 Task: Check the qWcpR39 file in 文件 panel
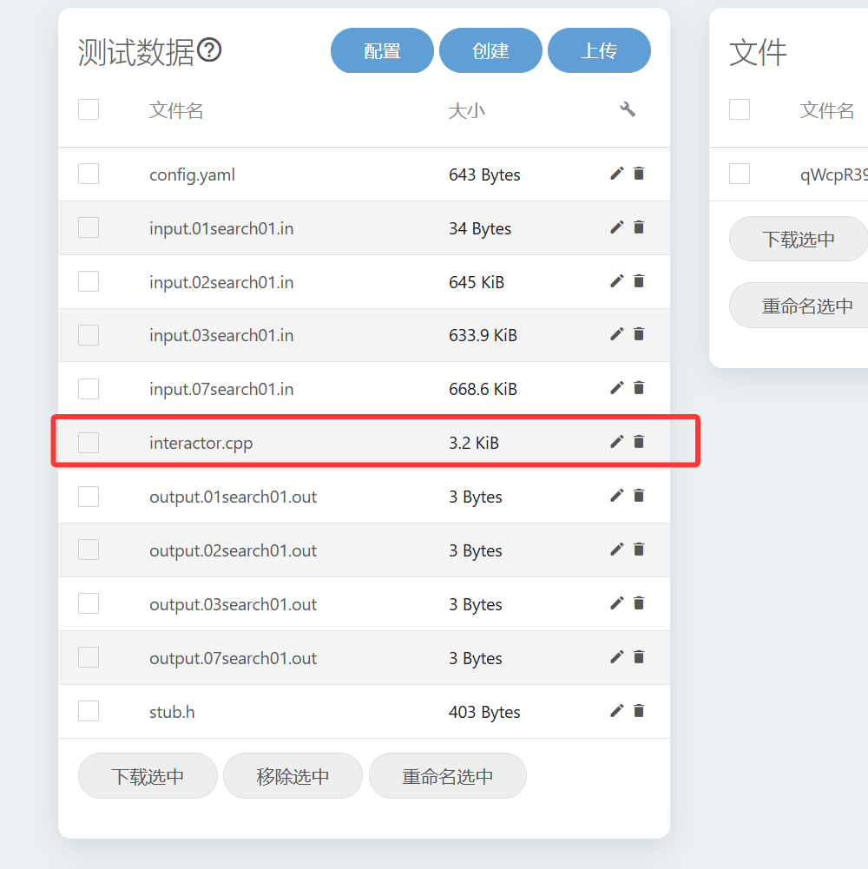[740, 174]
